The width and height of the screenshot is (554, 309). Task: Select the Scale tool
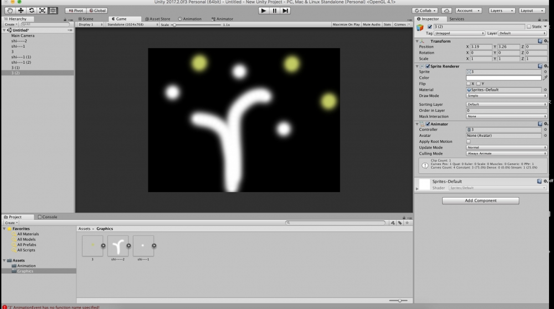click(x=42, y=11)
